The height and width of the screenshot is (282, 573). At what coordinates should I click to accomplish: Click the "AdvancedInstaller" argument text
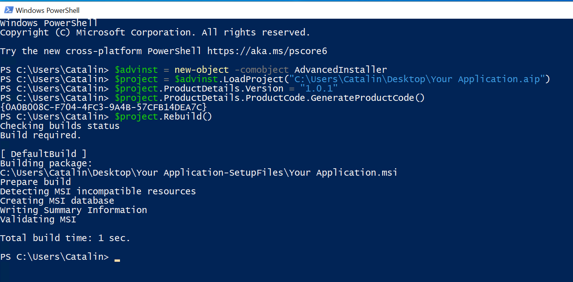pyautogui.click(x=341, y=70)
